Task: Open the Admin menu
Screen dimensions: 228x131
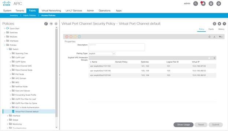Action: pyautogui.click(x=90, y=11)
